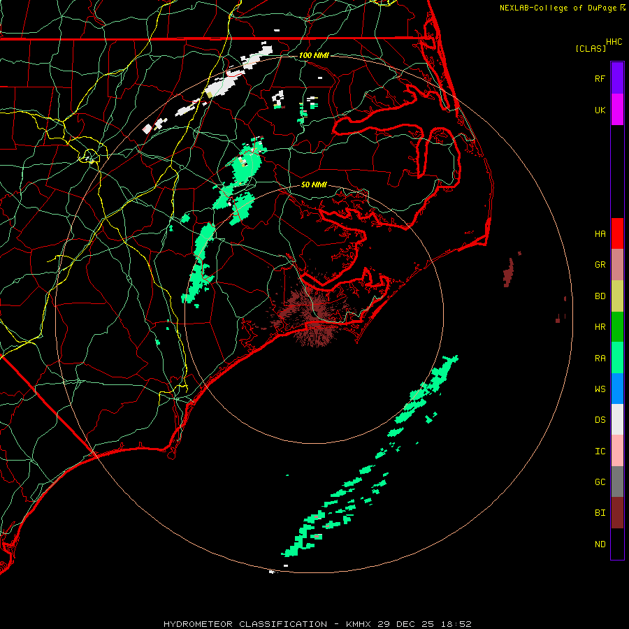This screenshot has width=629, height=629.
Task: Click the 'RF' legend label
Action: (x=600, y=78)
